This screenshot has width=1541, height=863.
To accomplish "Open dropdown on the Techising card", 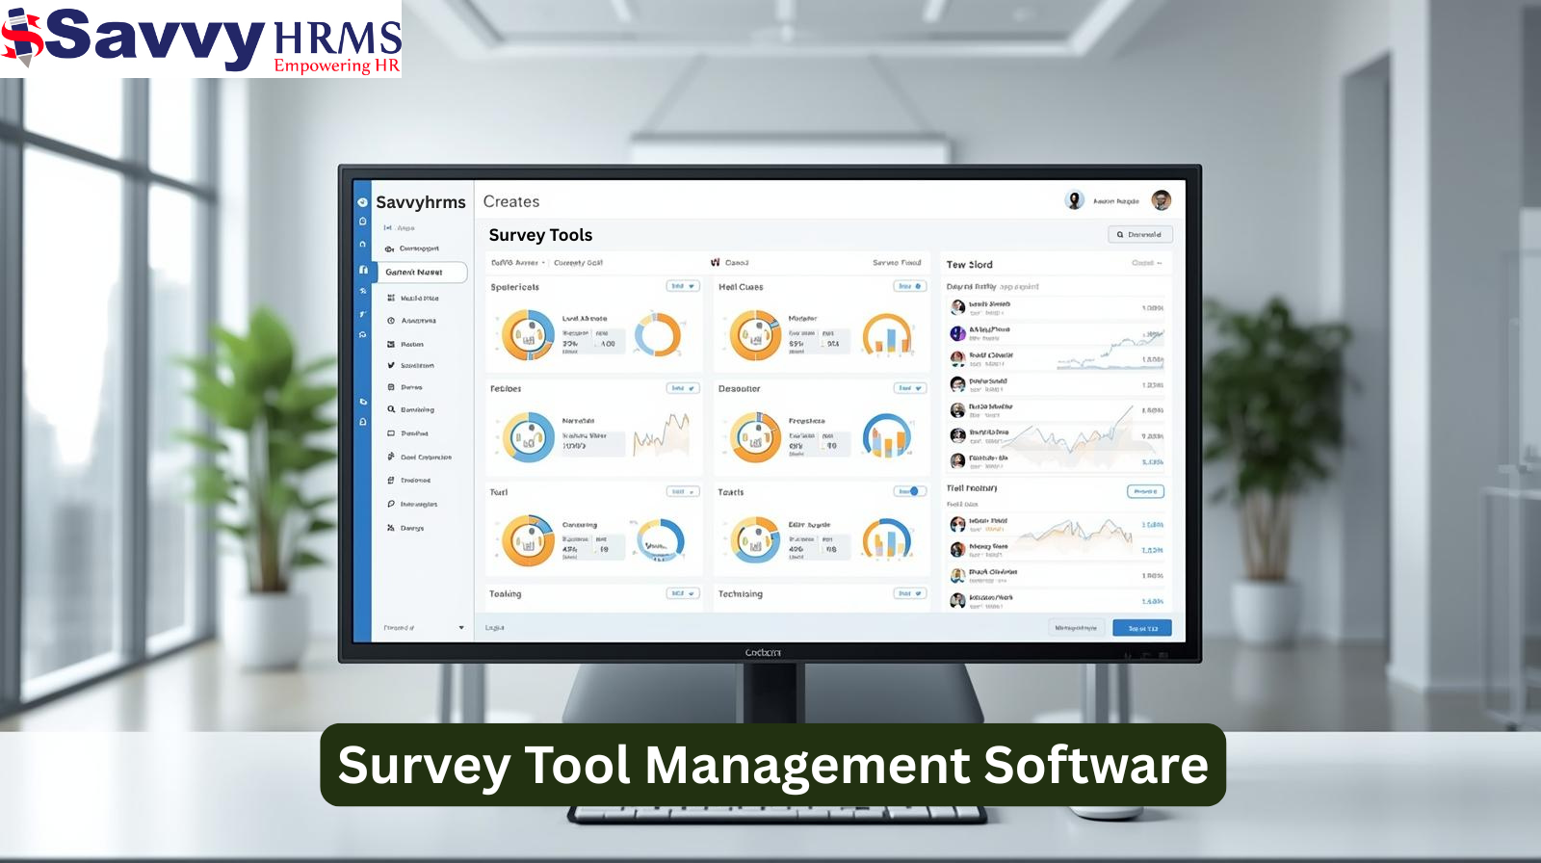I will coord(910,593).
